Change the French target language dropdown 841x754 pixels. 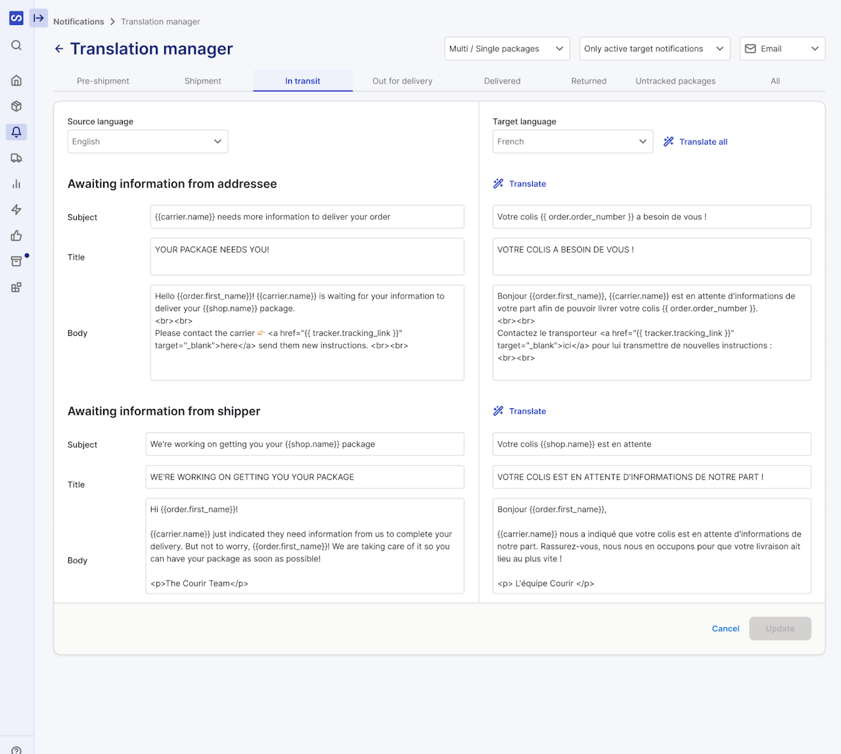click(572, 142)
